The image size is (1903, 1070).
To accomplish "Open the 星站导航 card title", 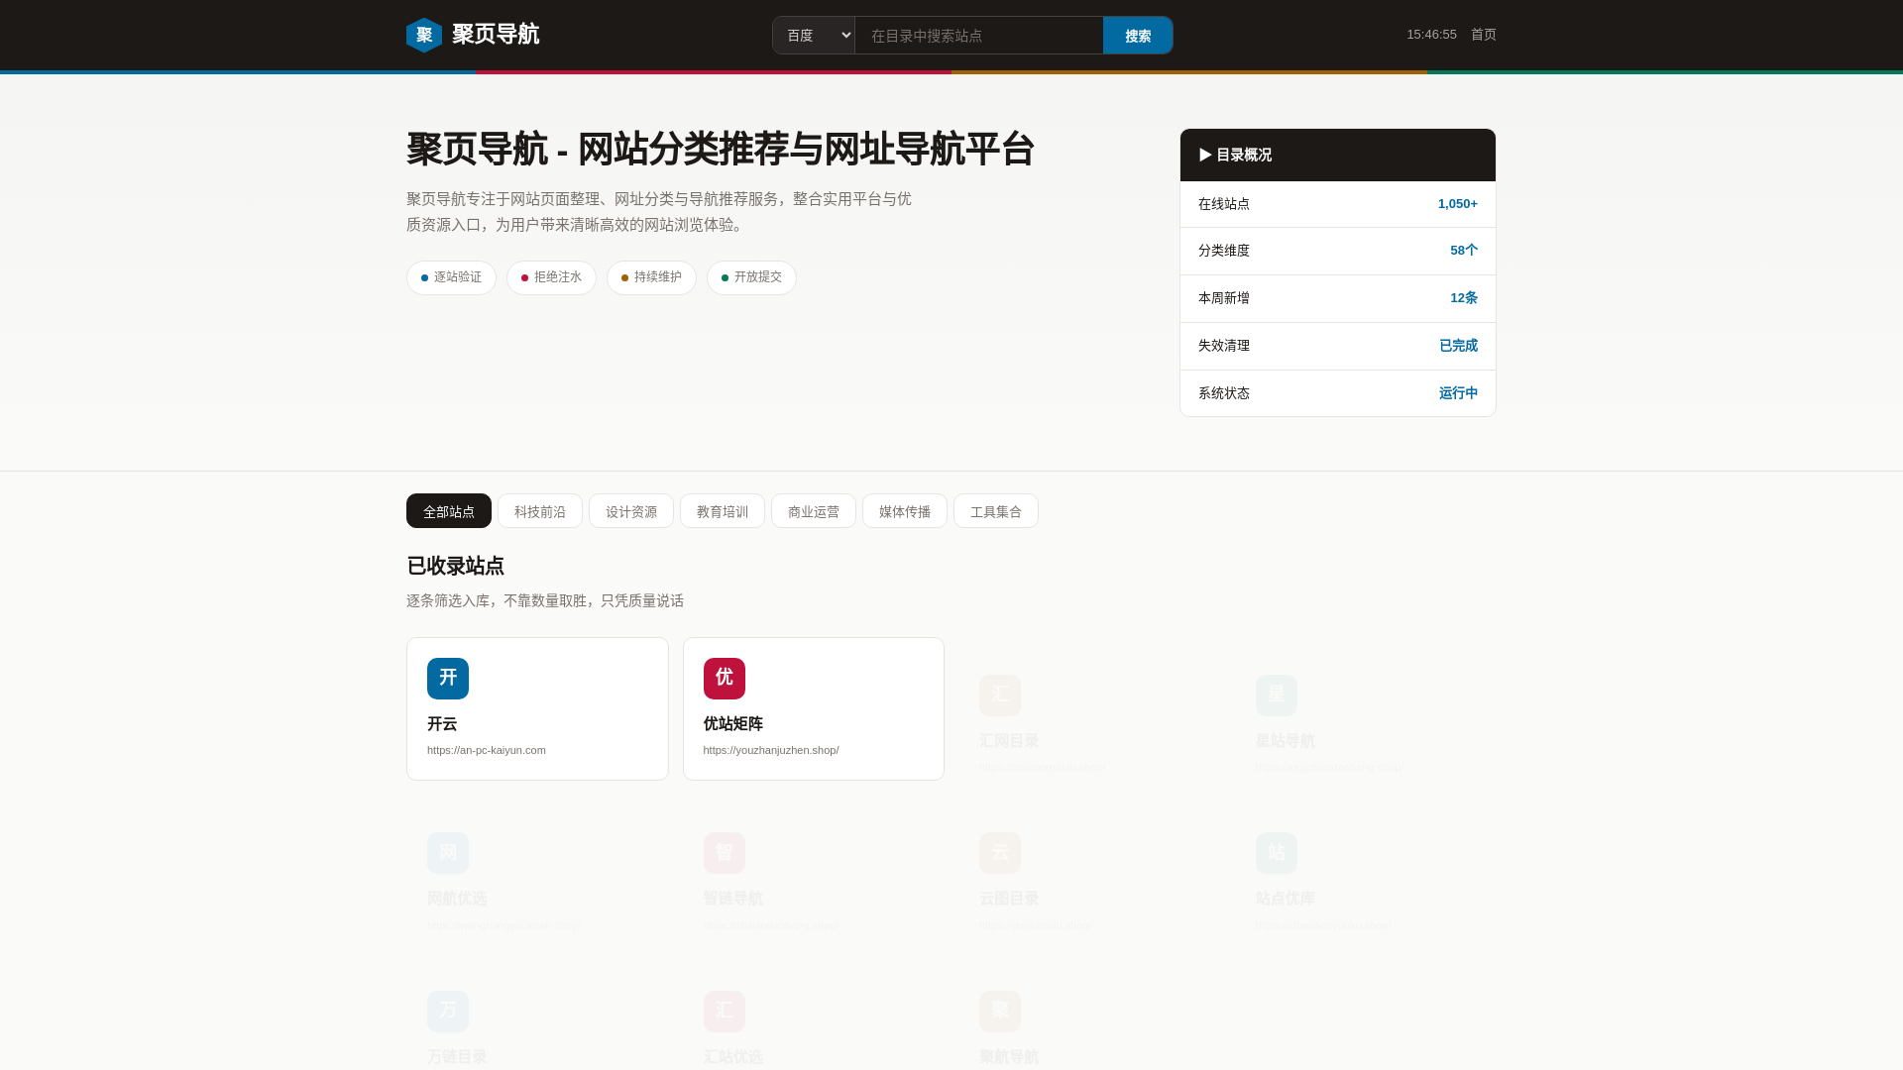I will [1286, 741].
